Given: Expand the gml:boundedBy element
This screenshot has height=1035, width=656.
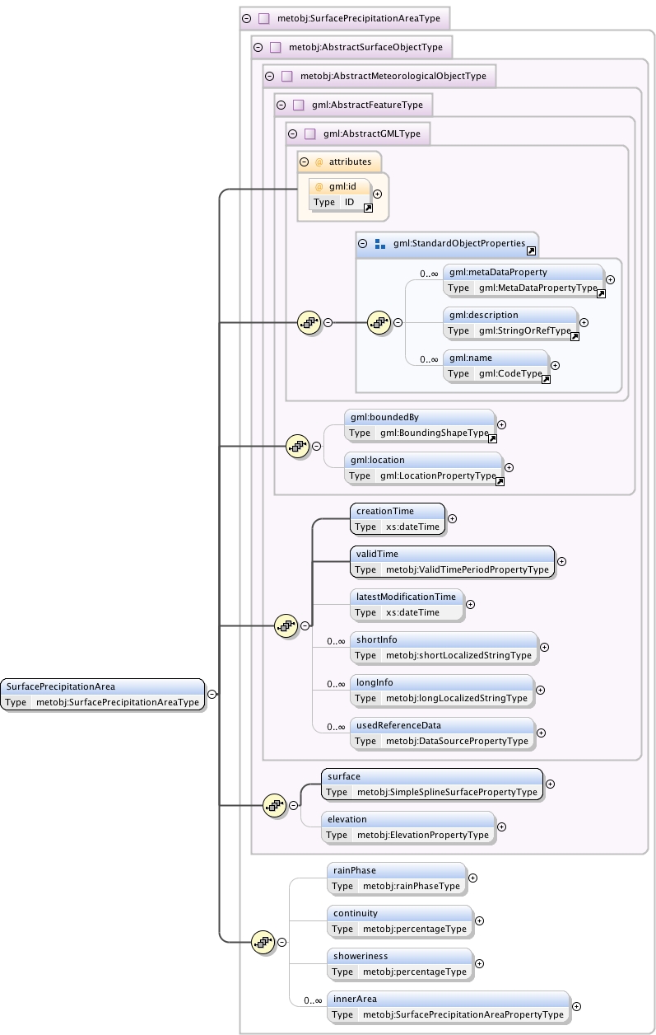Looking at the screenshot, I should pos(501,425).
